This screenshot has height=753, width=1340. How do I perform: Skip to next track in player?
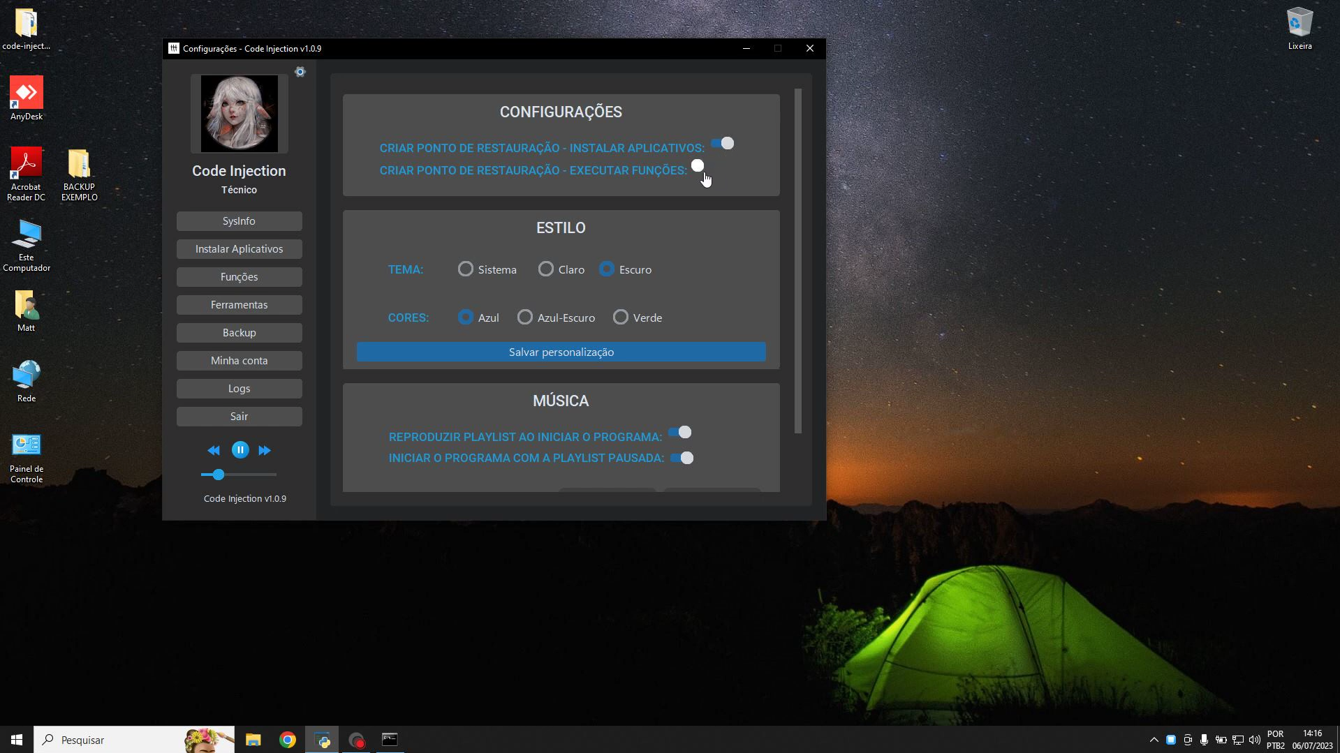265,451
